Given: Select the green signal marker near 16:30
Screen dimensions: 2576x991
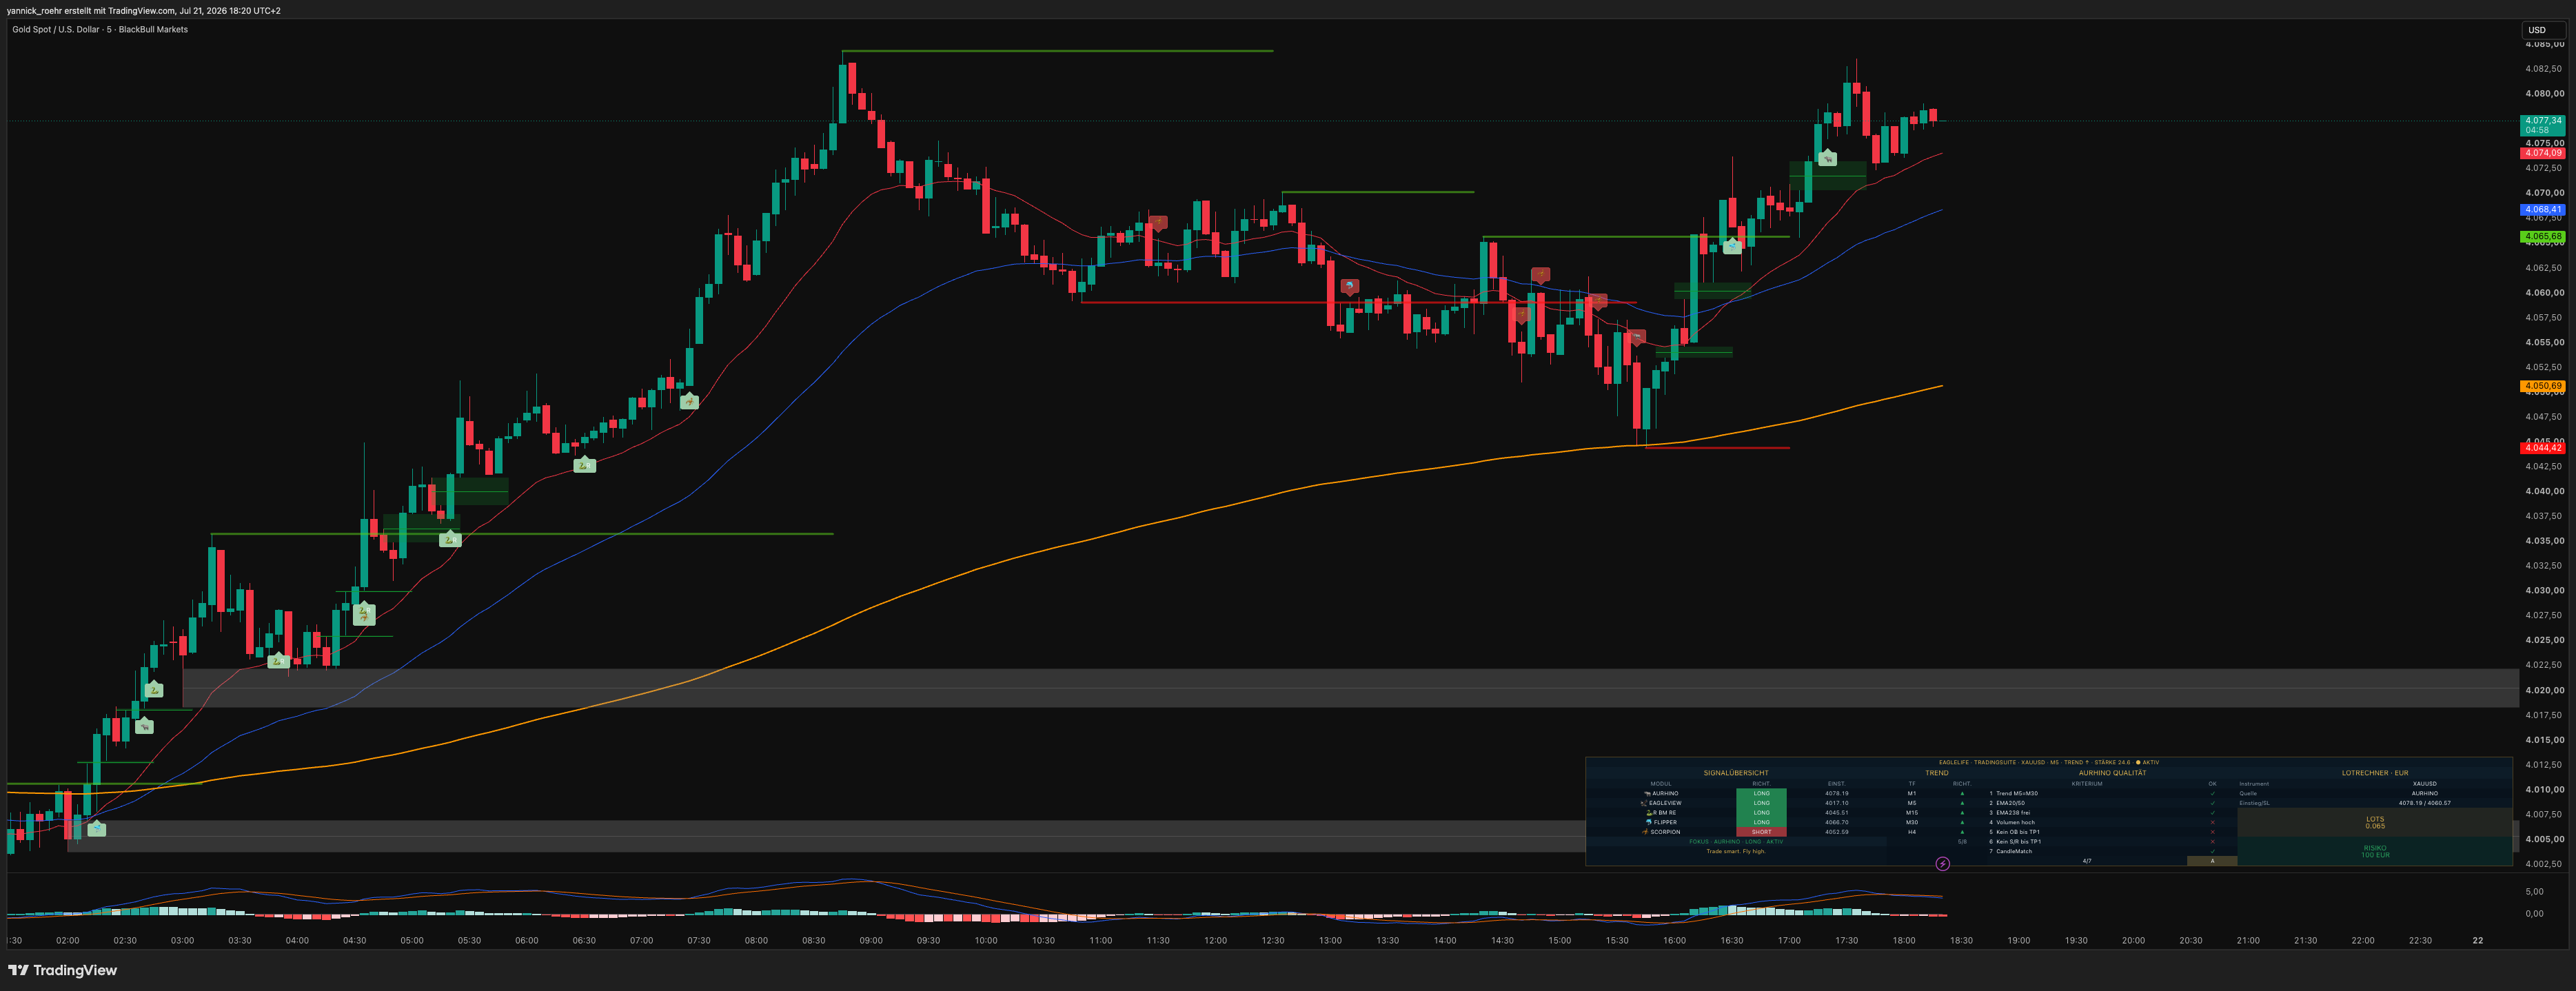Looking at the screenshot, I should [x=1732, y=245].
